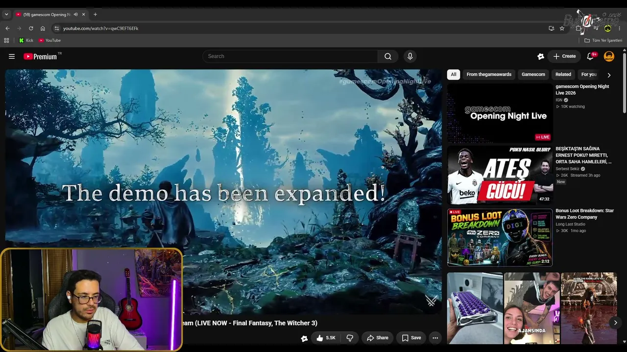The height and width of the screenshot is (352, 627).
Task: Open 'BEŞİKTAŞ'IN SAĞINA ERNEST POKU?' video title
Action: [583, 155]
